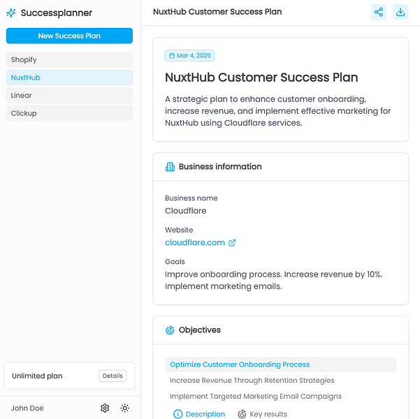Click the share plan icon

point(379,12)
